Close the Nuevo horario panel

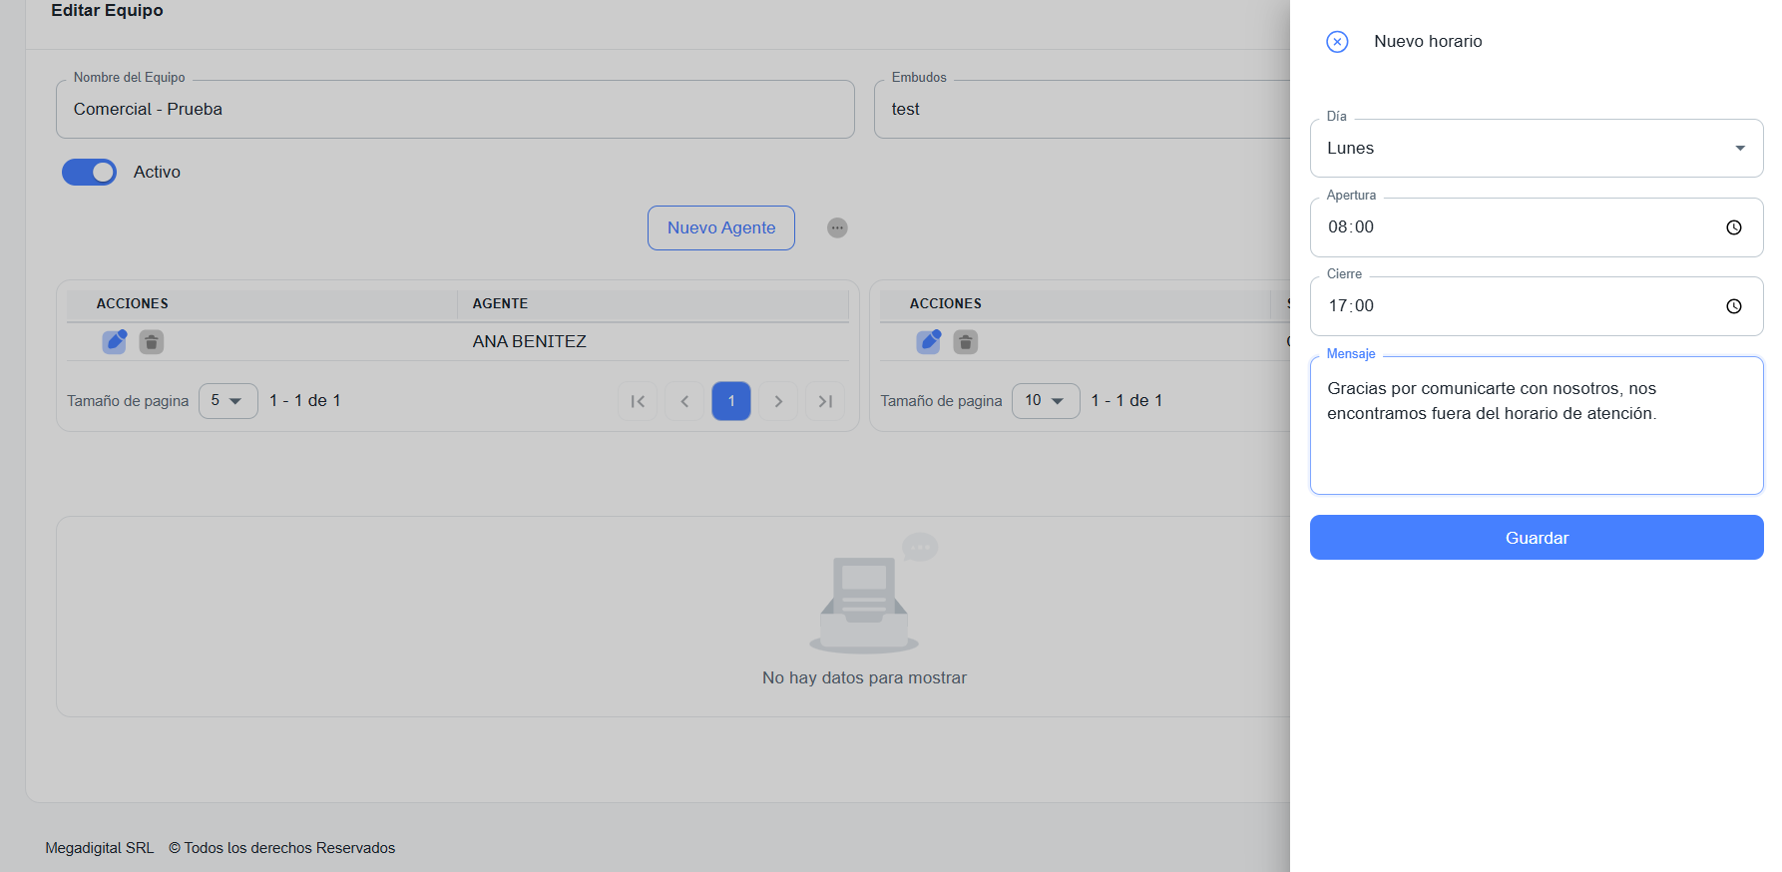[1337, 42]
